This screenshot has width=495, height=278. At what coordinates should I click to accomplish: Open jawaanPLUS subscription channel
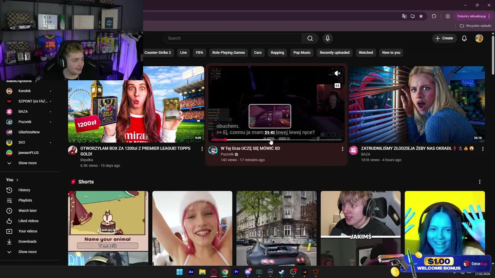point(29,153)
